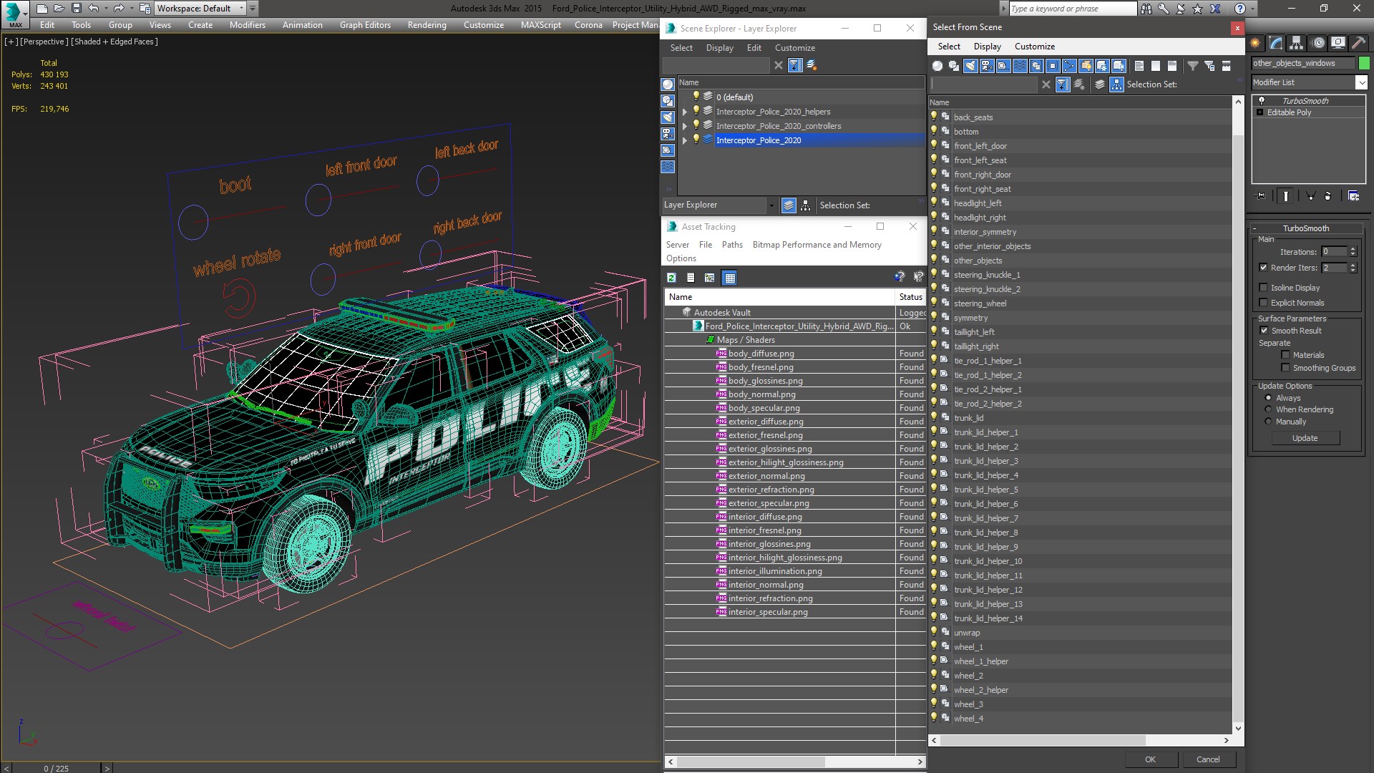The width and height of the screenshot is (1374, 773).
Task: Select the When Rendering update option
Action: [x=1268, y=409]
